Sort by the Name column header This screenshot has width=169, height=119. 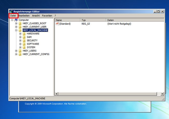pos(68,20)
